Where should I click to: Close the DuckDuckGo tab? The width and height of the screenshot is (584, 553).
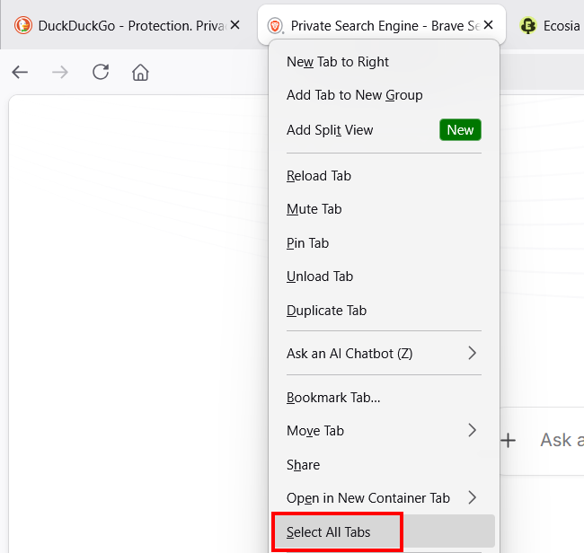coord(234,25)
